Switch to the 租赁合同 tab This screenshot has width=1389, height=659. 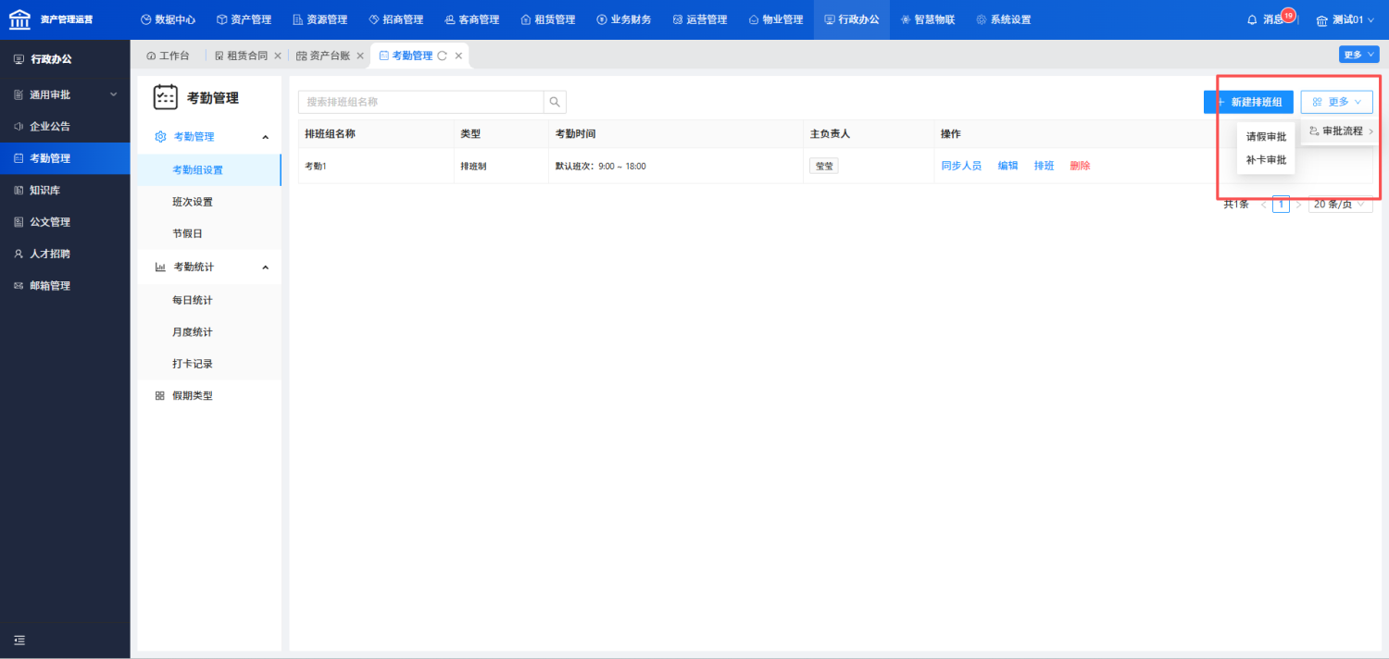241,56
